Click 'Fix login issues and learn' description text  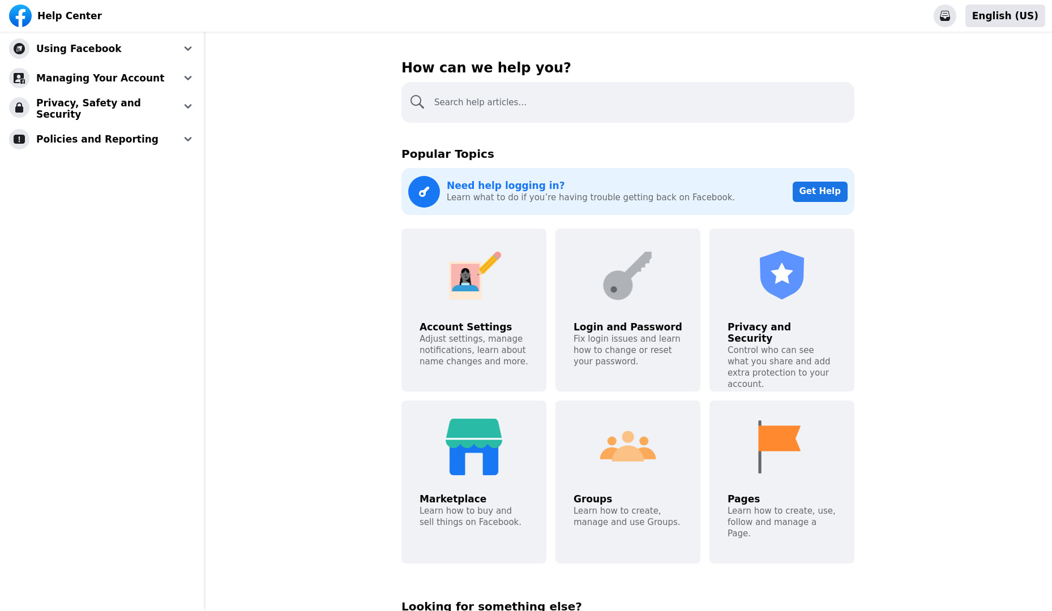(627, 350)
